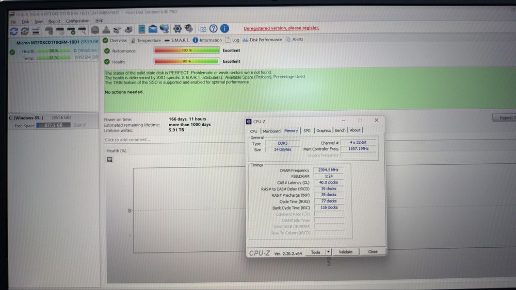This screenshot has width=516, height=290.
Task: Open configuration via the gear toolbar icon
Action: point(178,28)
